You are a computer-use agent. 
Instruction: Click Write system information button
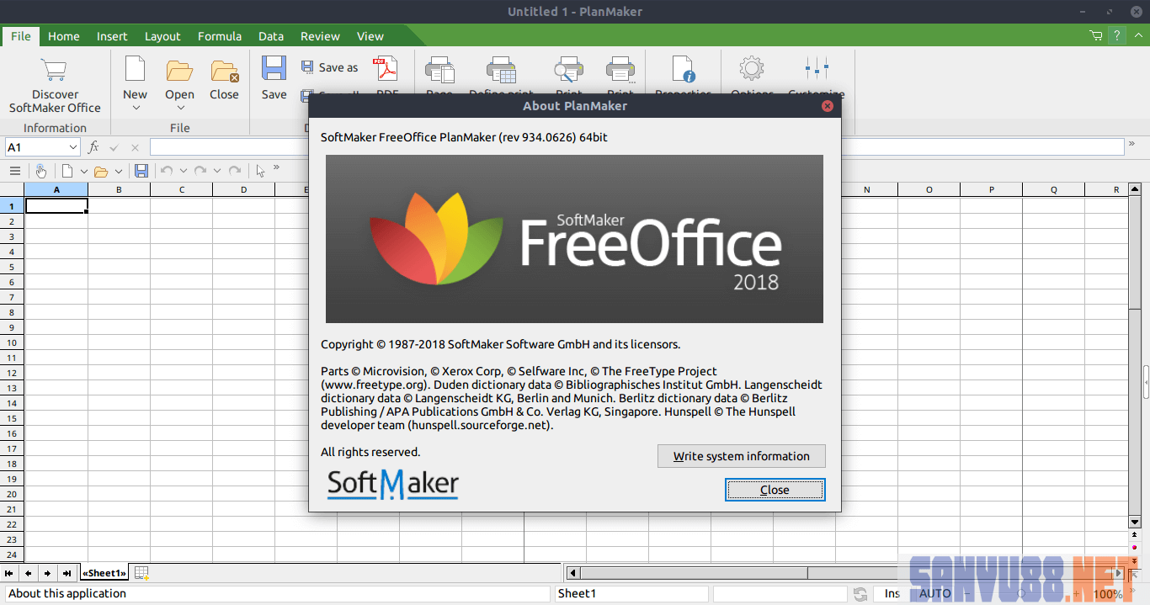tap(742, 456)
